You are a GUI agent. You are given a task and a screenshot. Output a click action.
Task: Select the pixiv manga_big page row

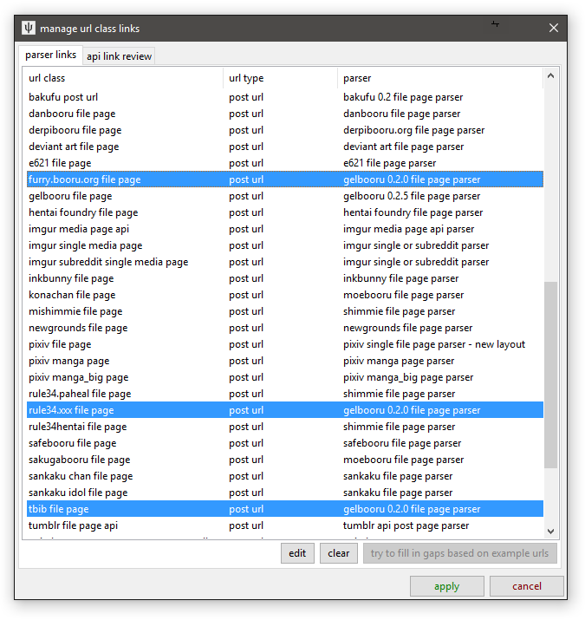pyautogui.click(x=285, y=377)
